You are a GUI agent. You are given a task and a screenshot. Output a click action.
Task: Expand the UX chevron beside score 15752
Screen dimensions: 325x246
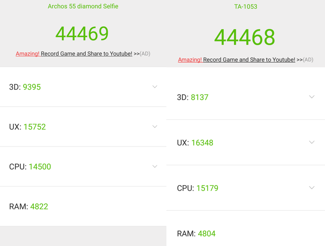(x=155, y=127)
